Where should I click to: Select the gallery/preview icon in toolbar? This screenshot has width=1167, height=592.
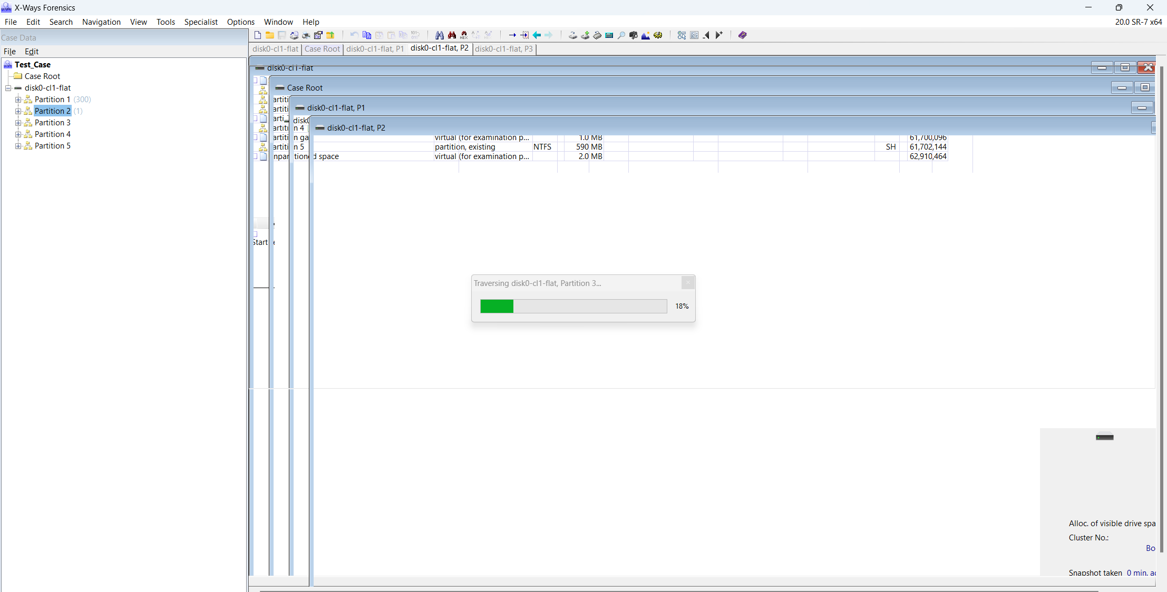pyautogui.click(x=646, y=35)
